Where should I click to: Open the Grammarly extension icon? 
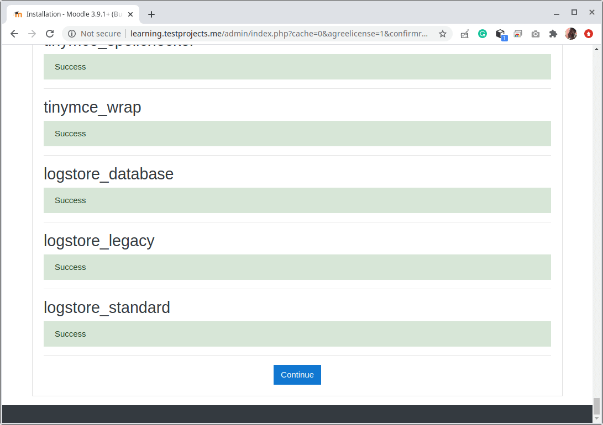483,34
